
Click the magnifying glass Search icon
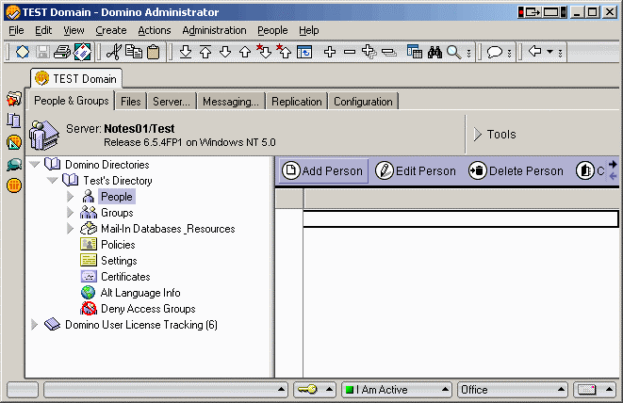453,52
